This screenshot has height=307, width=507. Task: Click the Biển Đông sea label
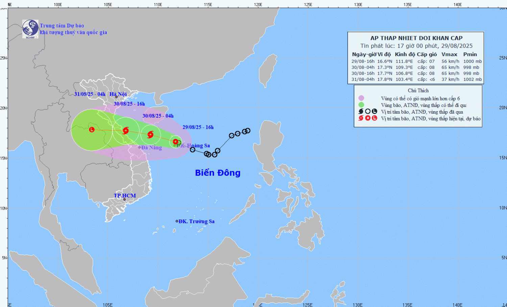point(218,173)
